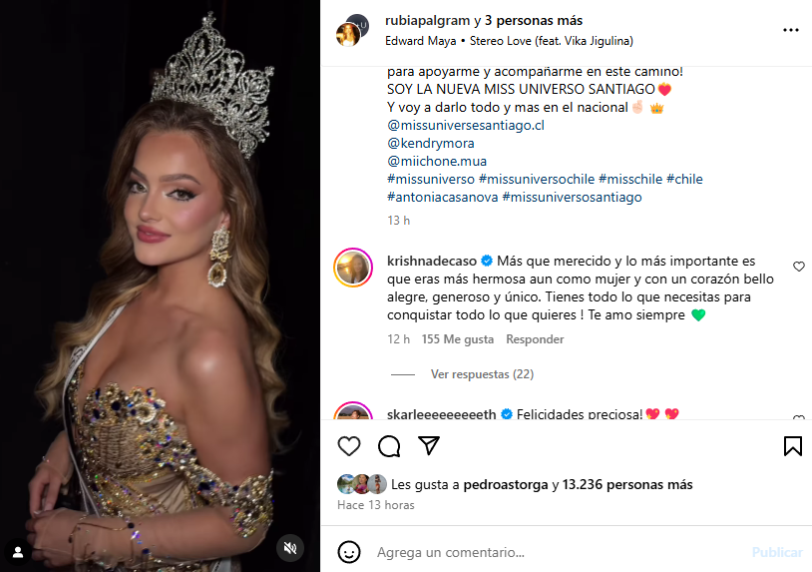The height and width of the screenshot is (572, 812).
Task: Open the three-dot more options menu
Action: (x=790, y=30)
